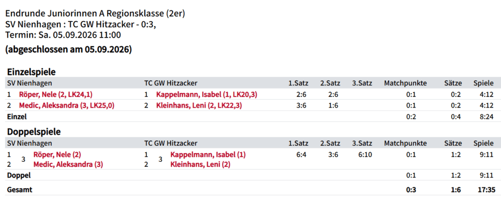The height and width of the screenshot is (198, 501).
Task: Open Kappelmann, Isabel (1, LK20,3) link
Action: click(207, 94)
